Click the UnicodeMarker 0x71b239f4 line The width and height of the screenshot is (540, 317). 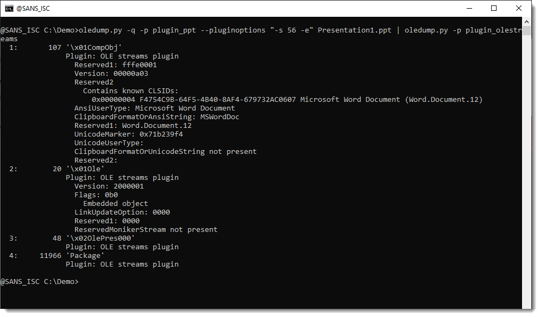(128, 134)
